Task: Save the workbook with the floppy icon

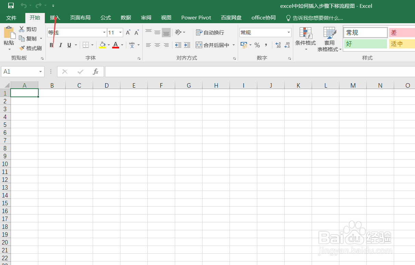Action: 11,5
